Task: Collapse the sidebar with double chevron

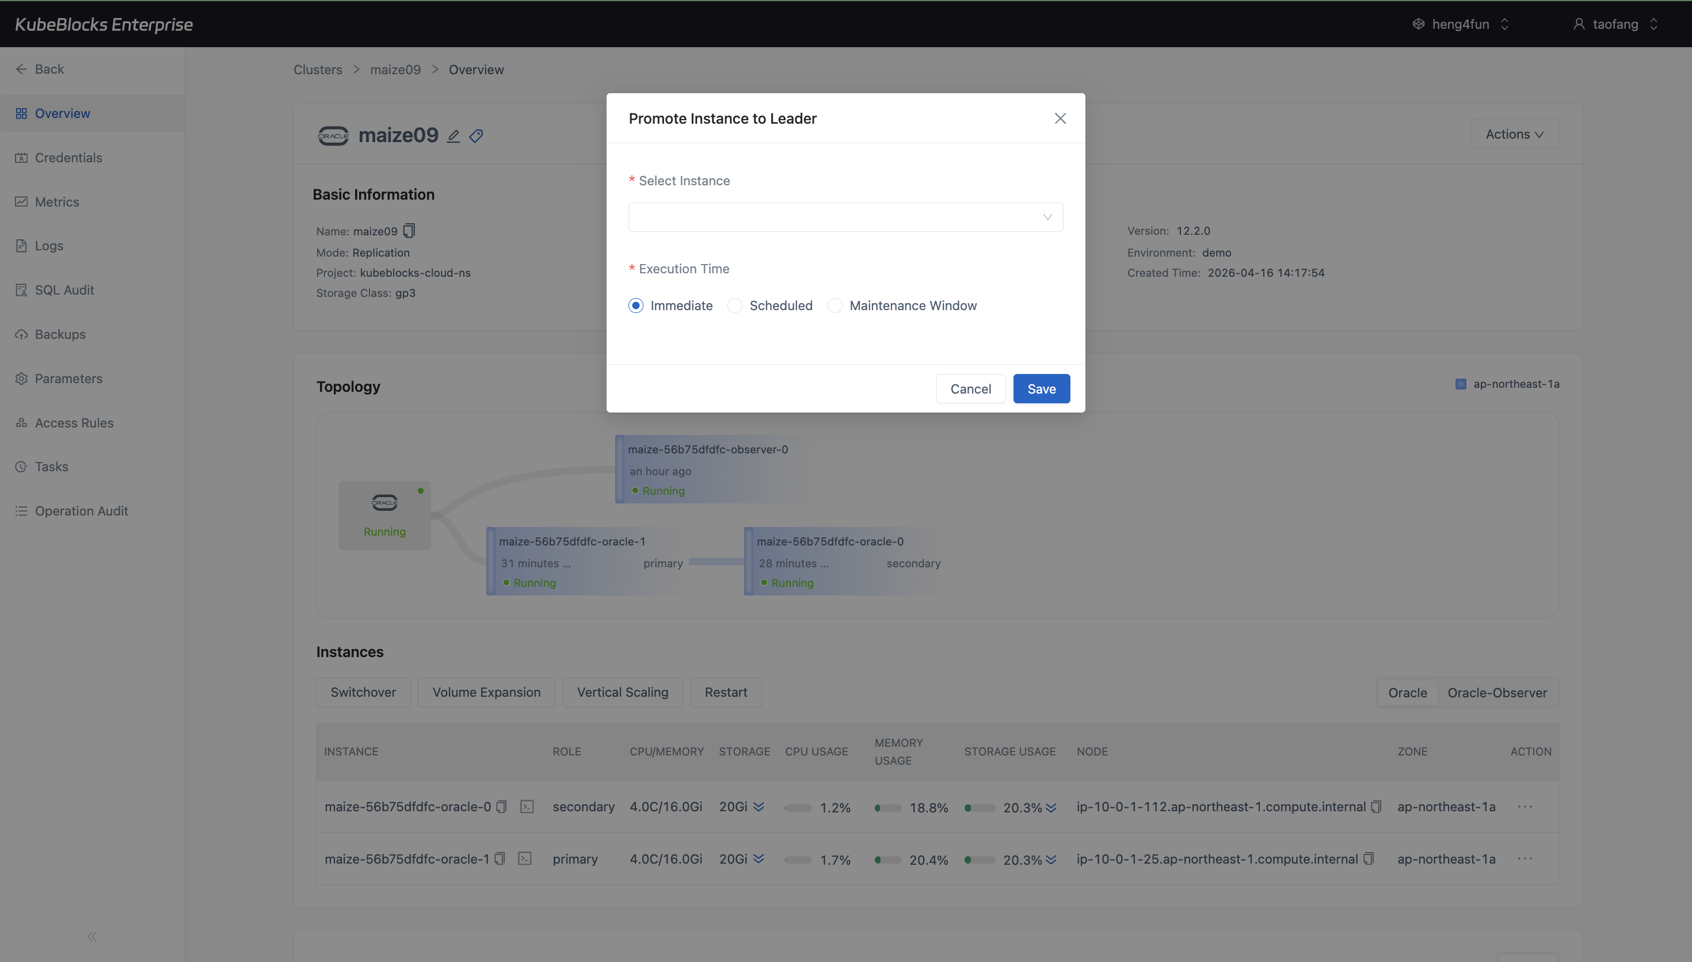Action: point(92,936)
